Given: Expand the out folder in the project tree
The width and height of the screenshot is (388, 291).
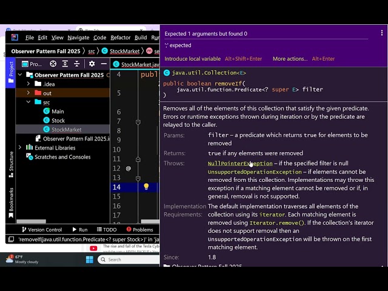Looking at the screenshot, I should coord(28,93).
